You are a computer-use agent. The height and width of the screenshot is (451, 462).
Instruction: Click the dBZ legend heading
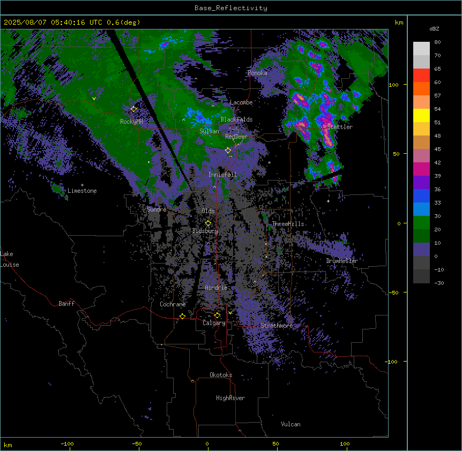[x=434, y=28]
